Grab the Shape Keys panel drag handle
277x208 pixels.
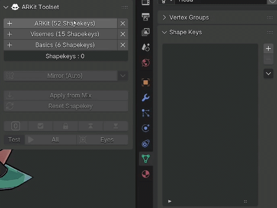[270, 32]
